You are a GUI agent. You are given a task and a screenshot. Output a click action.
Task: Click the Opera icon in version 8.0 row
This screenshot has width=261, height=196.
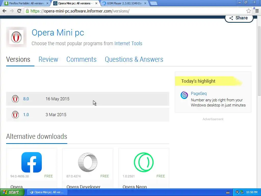(15, 99)
